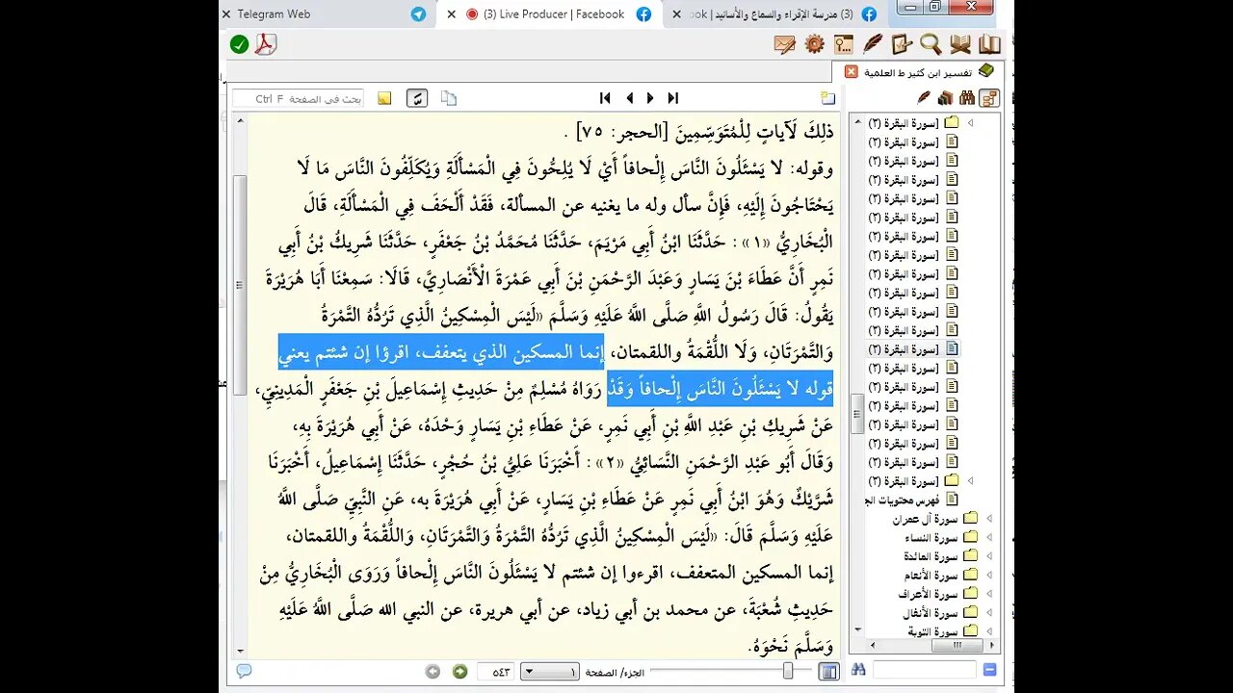This screenshot has width=1233, height=693.
Task: Click the search-in-page Ctrl F field
Action: [x=299, y=98]
